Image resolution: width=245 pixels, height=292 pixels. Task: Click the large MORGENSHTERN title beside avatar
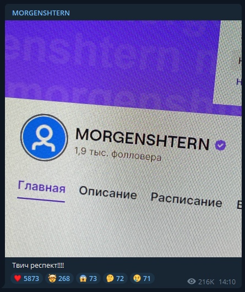[142, 139]
